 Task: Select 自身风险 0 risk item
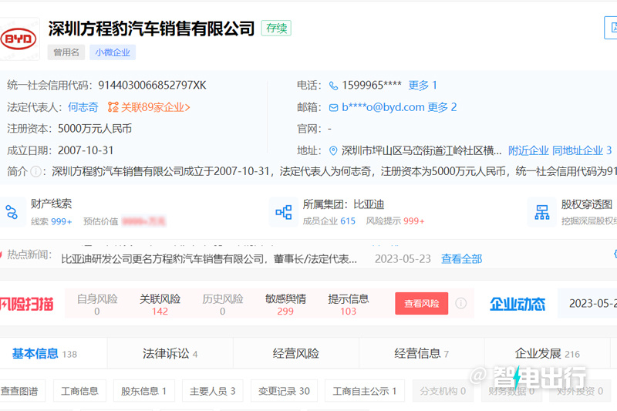pyautogui.click(x=97, y=305)
